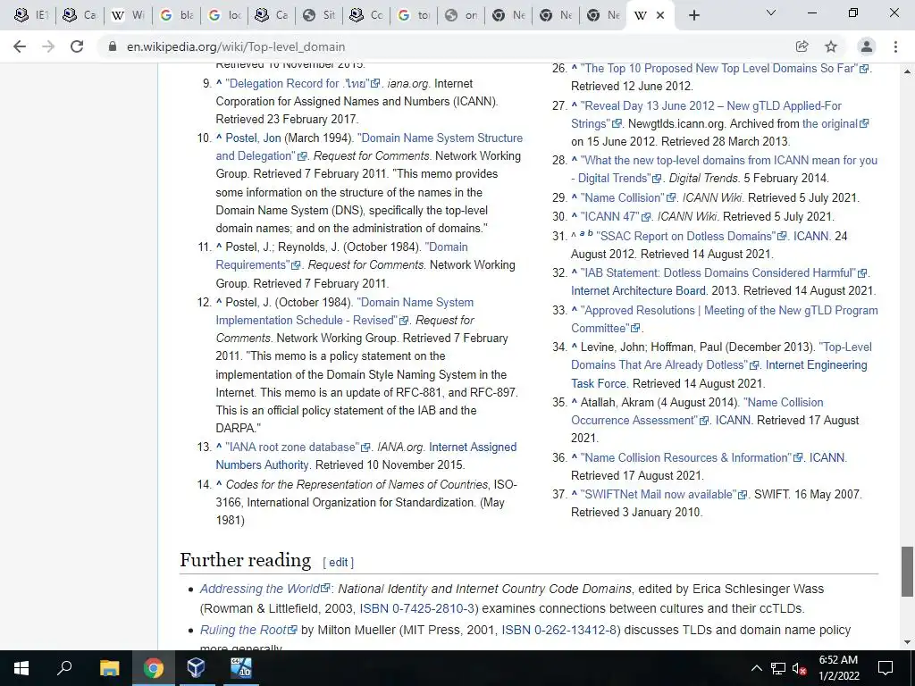Open "Top-Level Domains That Are Already Dotless" link
The height and width of the screenshot is (686, 915).
click(x=721, y=356)
